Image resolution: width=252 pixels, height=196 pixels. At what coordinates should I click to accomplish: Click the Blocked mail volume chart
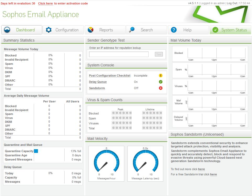click(x=210, y=54)
